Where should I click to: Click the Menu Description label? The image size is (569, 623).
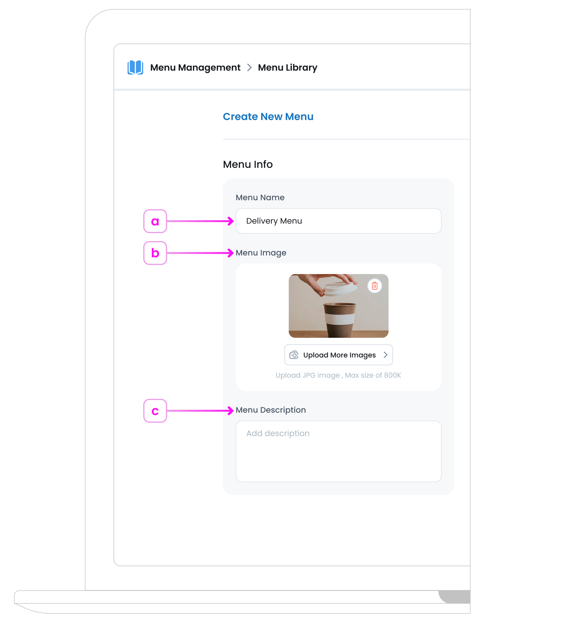[x=271, y=410]
